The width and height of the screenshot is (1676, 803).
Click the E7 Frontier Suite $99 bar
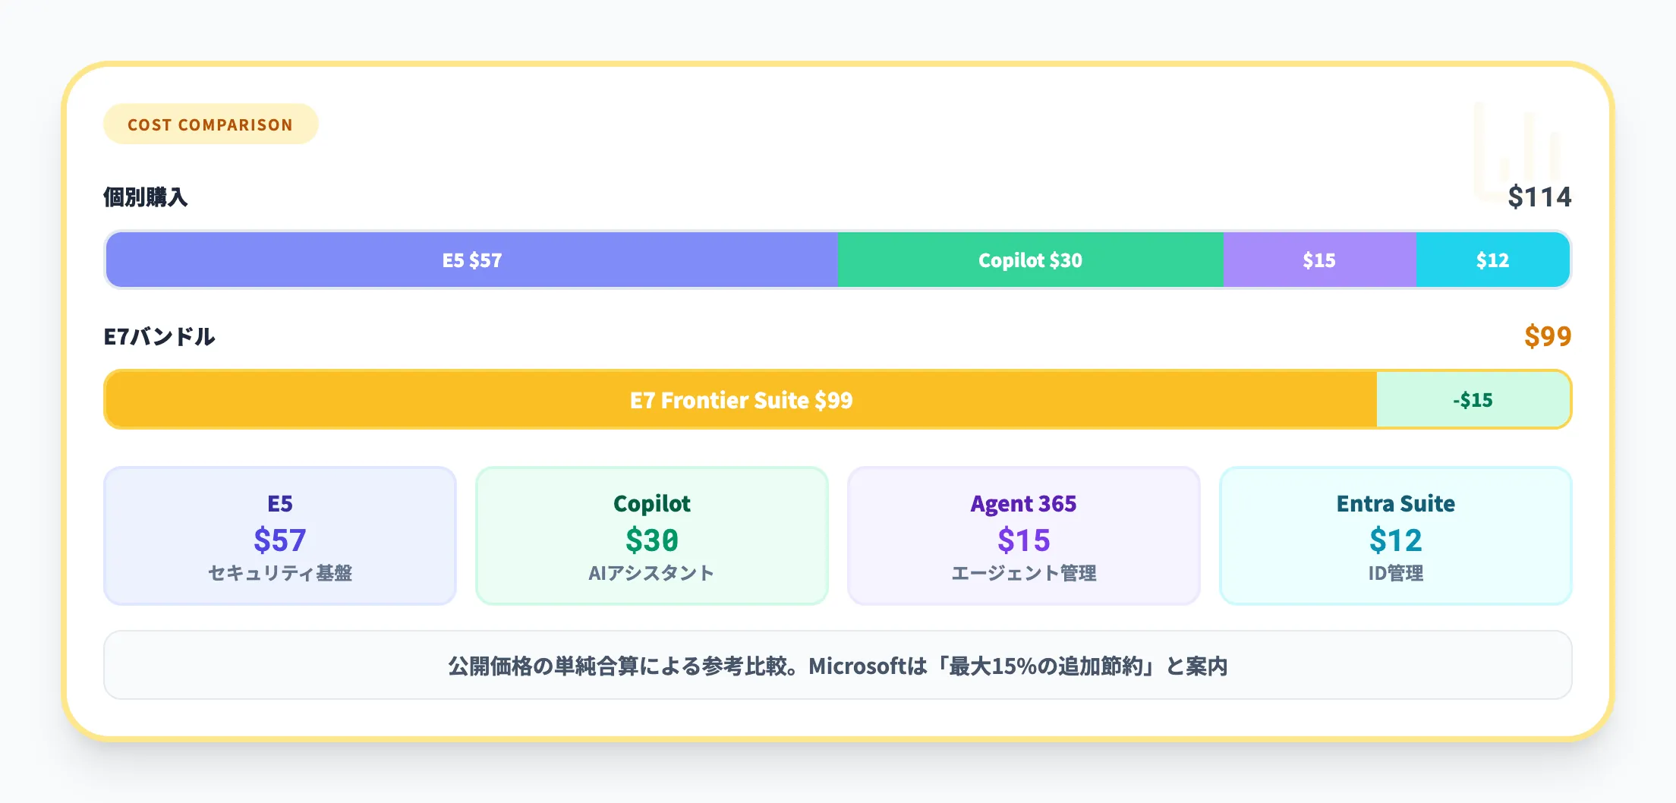[741, 400]
